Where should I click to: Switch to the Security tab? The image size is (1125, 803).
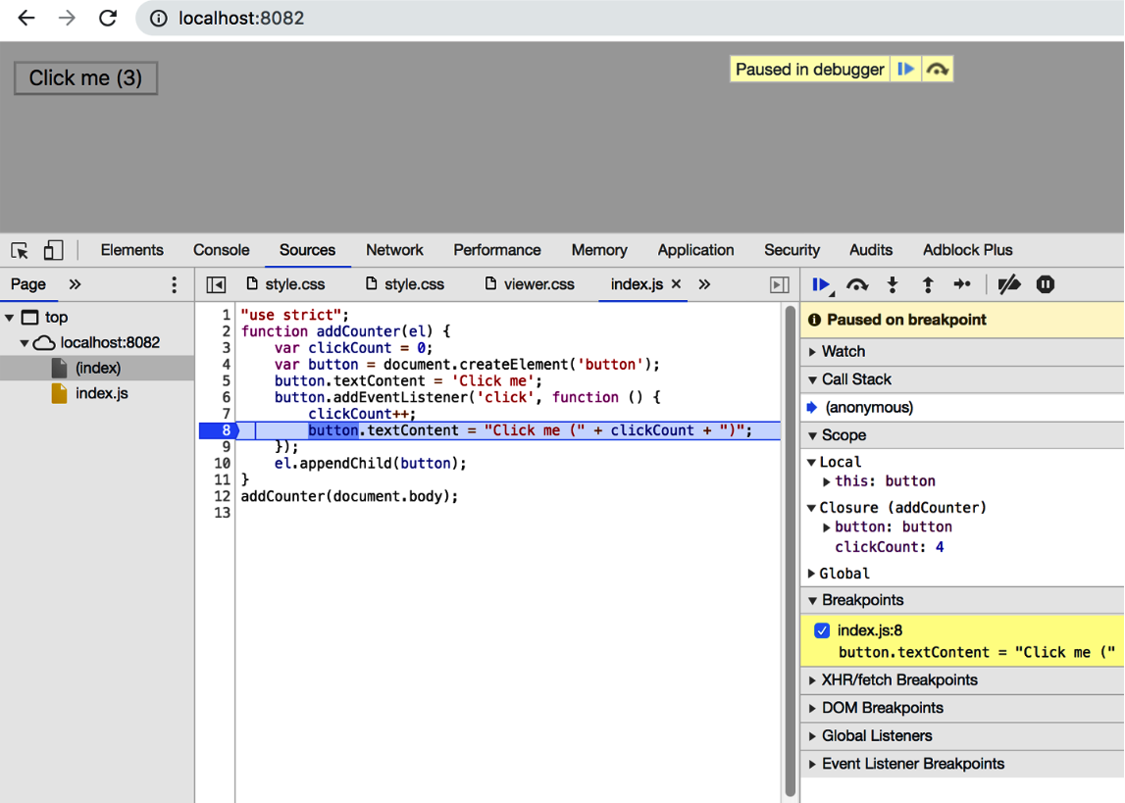tap(792, 250)
